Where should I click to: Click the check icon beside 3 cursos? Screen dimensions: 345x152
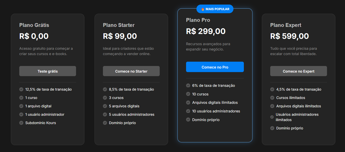105,98
